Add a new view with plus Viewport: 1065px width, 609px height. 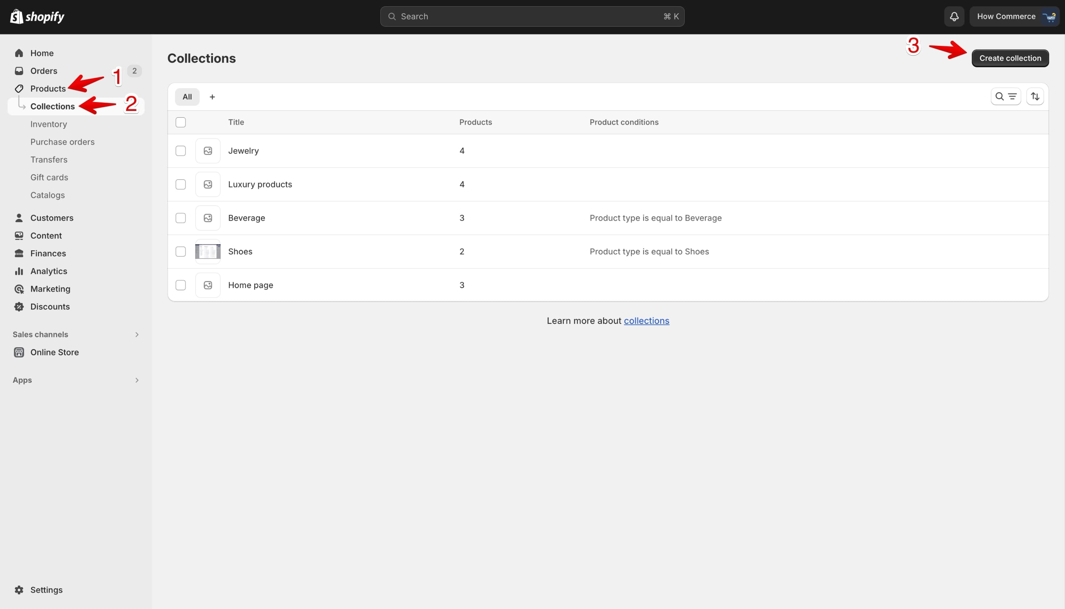point(212,97)
